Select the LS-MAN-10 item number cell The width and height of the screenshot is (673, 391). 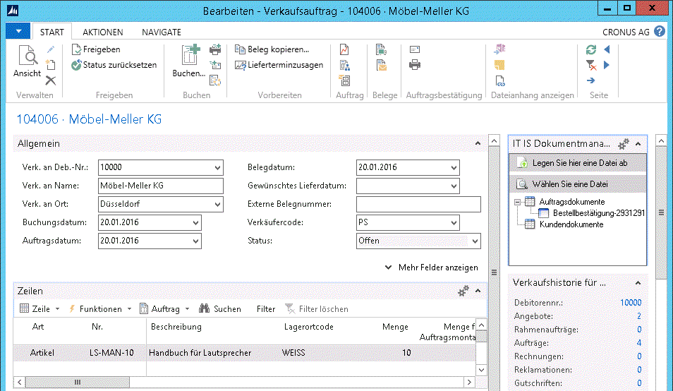[111, 353]
